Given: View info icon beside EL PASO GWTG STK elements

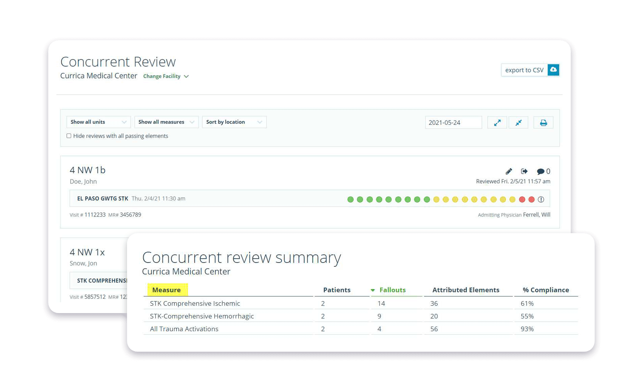Looking at the screenshot, I should pyautogui.click(x=541, y=200).
